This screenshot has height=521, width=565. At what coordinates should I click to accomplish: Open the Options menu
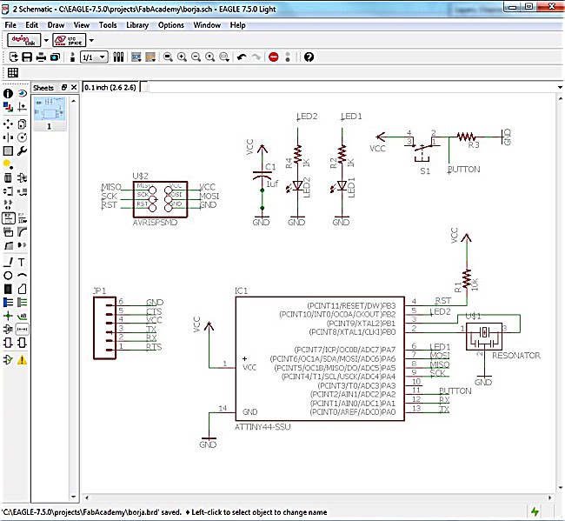click(170, 25)
